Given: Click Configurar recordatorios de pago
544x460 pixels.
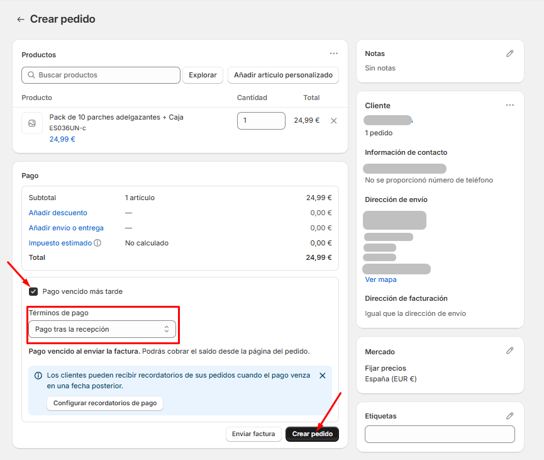Looking at the screenshot, I should coord(105,403).
